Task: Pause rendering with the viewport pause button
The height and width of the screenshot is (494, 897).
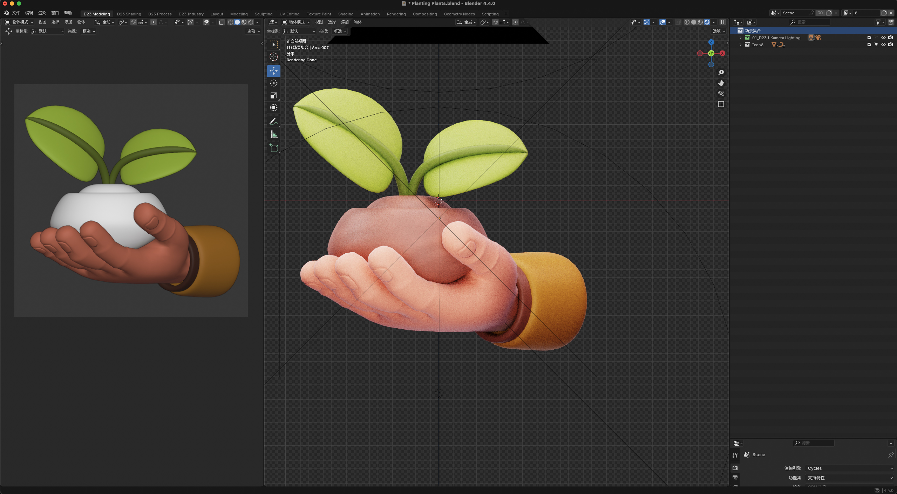Action: click(722, 22)
